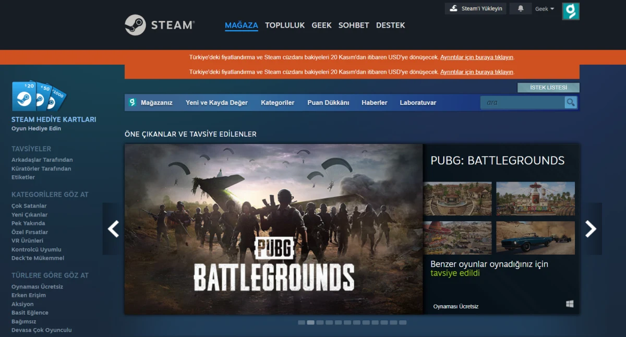626x337 pixels.
Task: Open Küratörler Tarafından recommendations
Action: pos(41,168)
